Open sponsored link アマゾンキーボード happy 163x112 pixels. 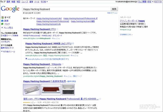pyautogui.click(x=132, y=21)
